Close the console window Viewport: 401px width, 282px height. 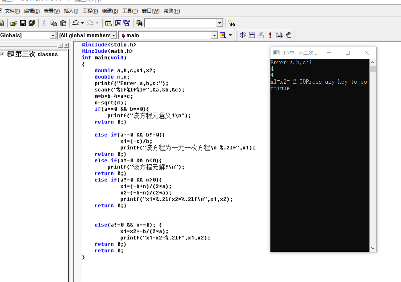tap(367, 53)
